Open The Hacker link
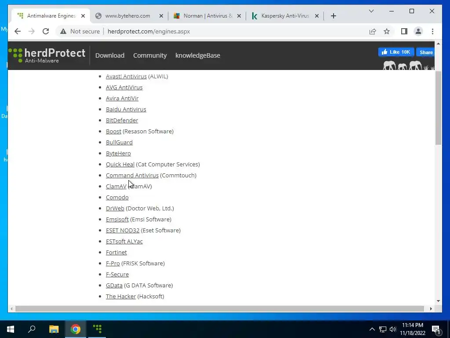 (121, 296)
